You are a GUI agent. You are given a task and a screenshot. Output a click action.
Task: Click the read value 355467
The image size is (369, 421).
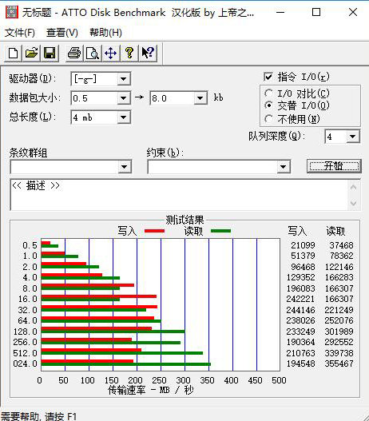click(x=339, y=363)
